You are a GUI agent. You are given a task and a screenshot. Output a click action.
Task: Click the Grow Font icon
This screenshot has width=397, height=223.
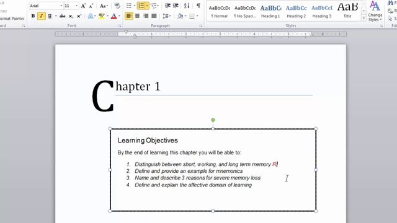[x=83, y=6]
